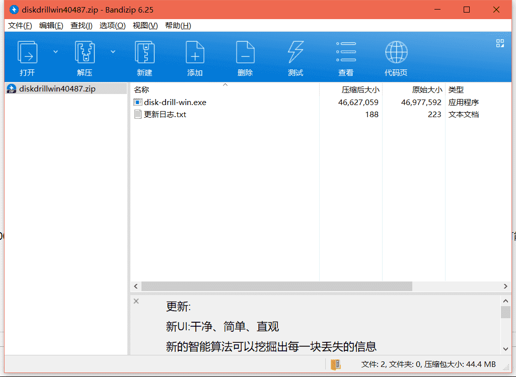
Task: Click the 更新日志.txt document icon
Action: [x=137, y=115]
